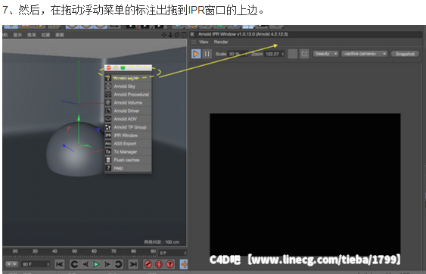Click the Arnold Volume icon

click(x=108, y=102)
